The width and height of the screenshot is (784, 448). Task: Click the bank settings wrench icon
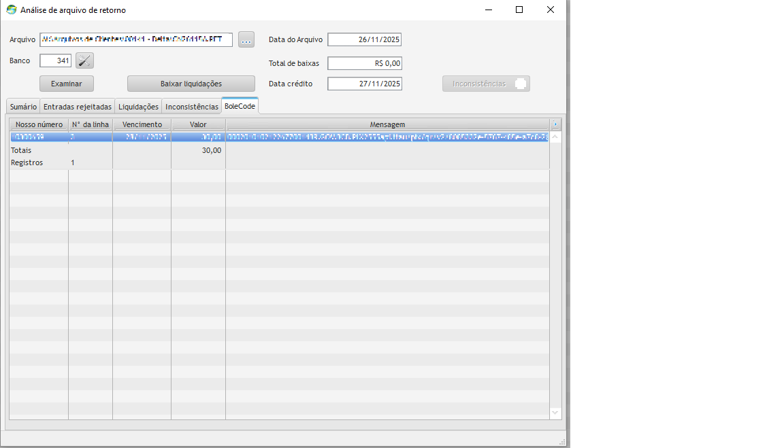84,61
